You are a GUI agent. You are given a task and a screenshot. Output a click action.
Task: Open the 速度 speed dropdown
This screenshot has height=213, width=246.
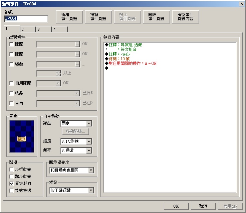pyautogui.click(x=76, y=141)
